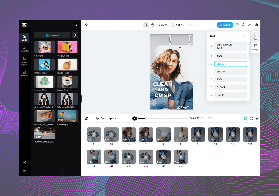
Task: Click the notes icon in the sidebar
Action: [x=25, y=163]
